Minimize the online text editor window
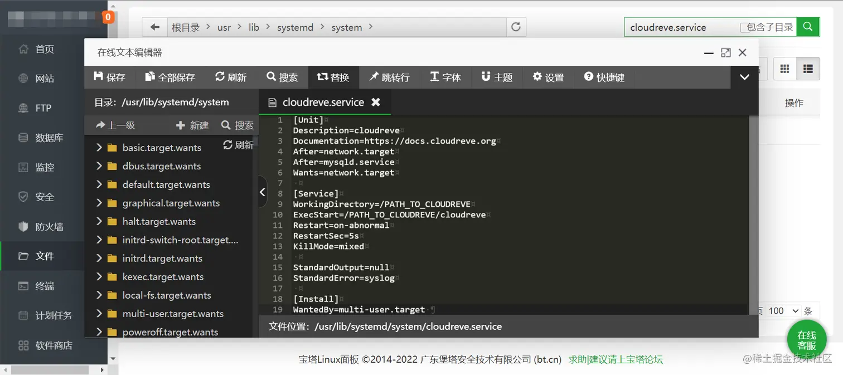 click(x=709, y=53)
